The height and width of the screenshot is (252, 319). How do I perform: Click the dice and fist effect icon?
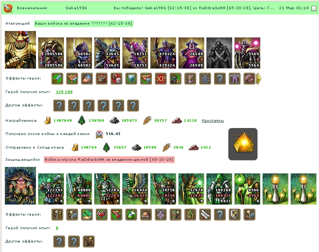pos(116,79)
